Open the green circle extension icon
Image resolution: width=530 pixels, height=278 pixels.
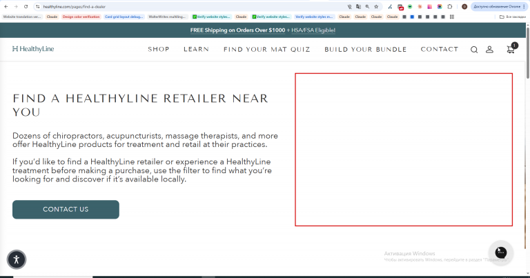(x=410, y=6)
